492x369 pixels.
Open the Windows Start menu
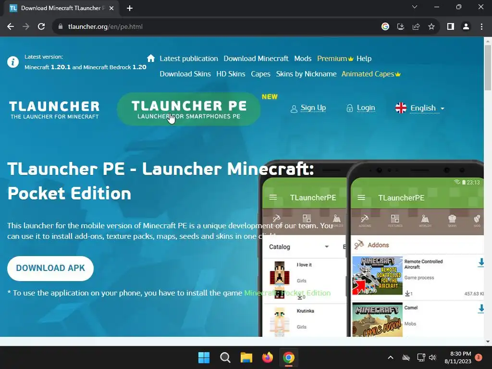pos(204,357)
